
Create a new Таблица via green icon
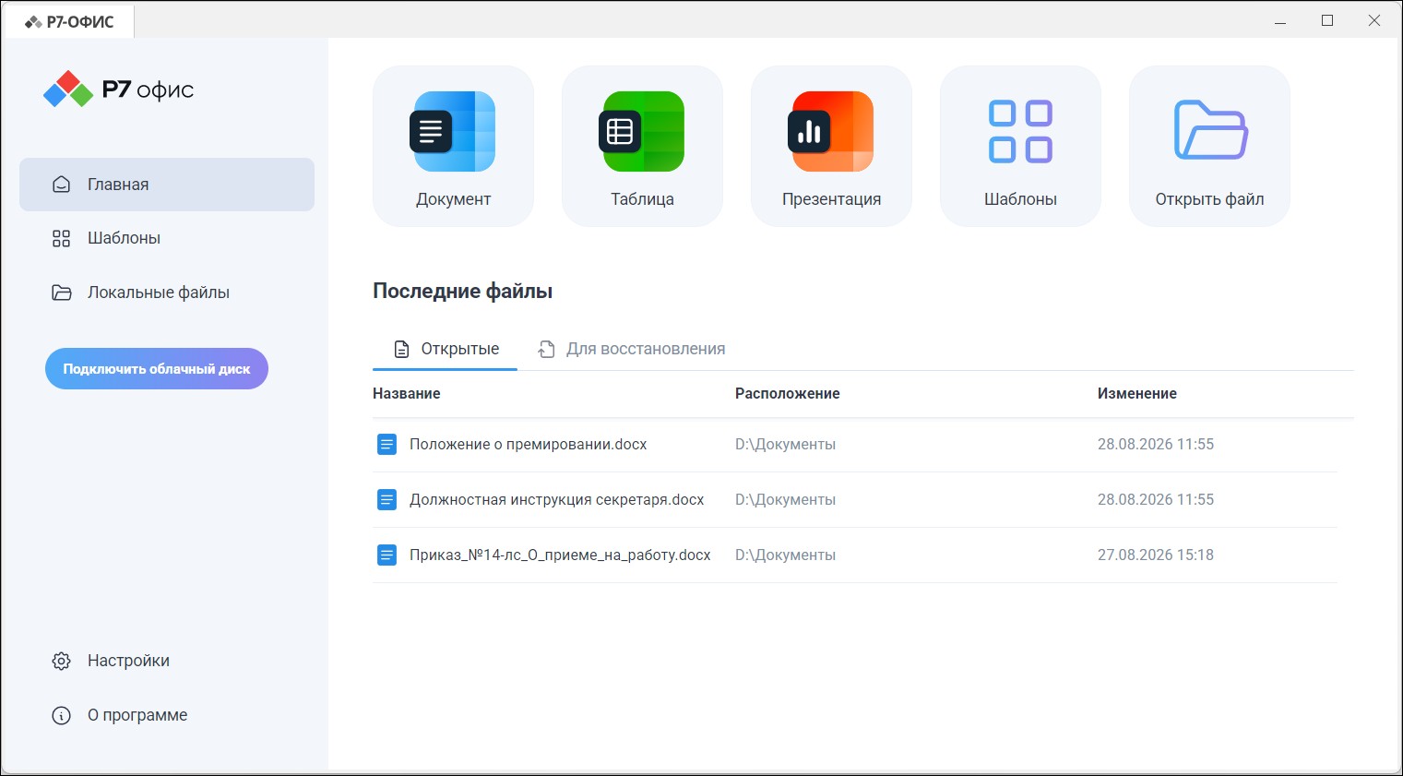click(x=642, y=132)
